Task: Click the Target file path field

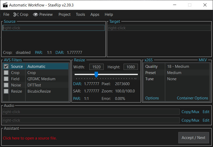Action: click(159, 28)
